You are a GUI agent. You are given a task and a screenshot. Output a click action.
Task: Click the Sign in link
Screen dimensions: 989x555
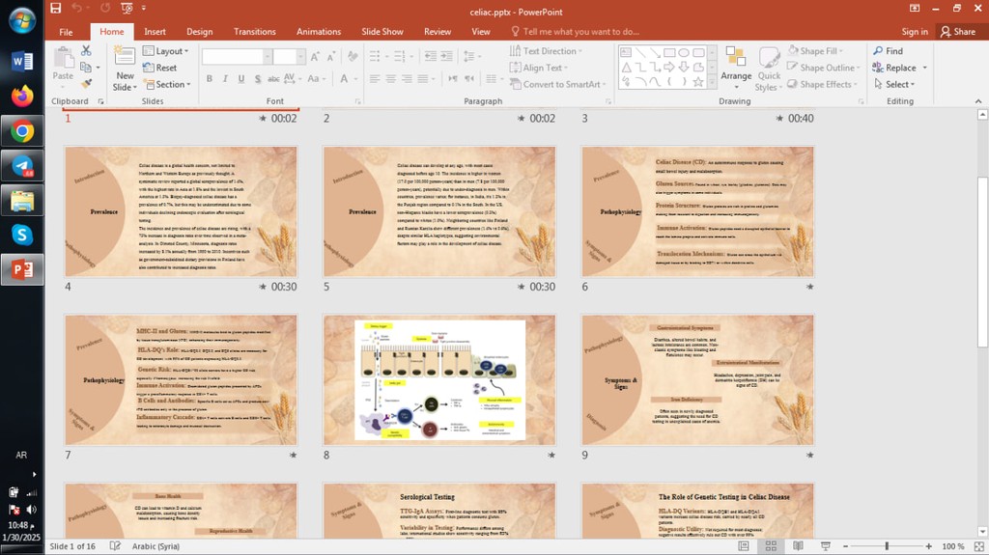(x=914, y=32)
